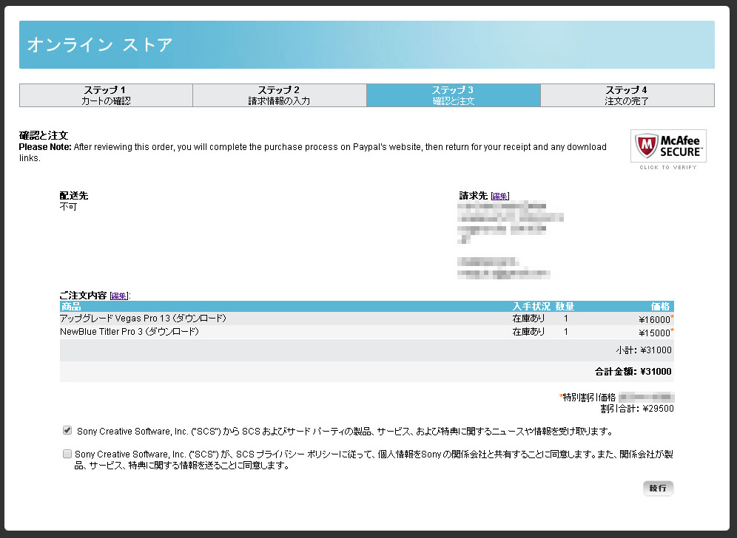737x538 pixels.
Task: Click the 小計: ¥31000 subtotal text
Action: (x=644, y=350)
